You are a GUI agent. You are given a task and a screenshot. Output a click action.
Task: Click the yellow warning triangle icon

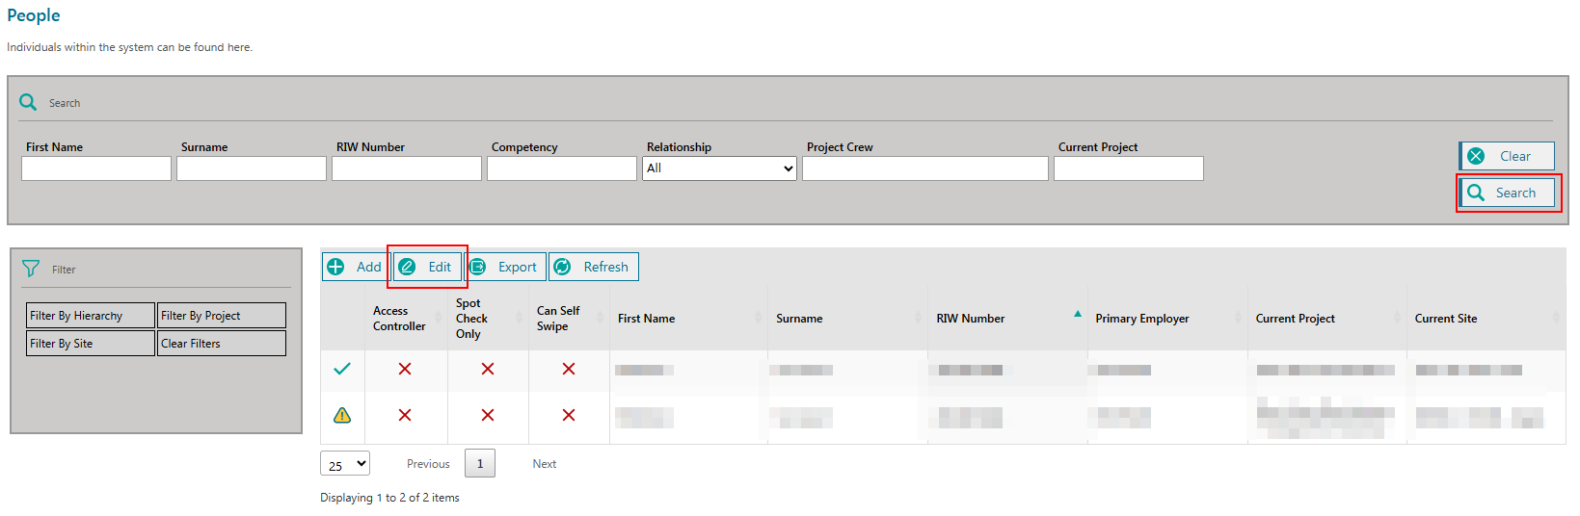(342, 416)
